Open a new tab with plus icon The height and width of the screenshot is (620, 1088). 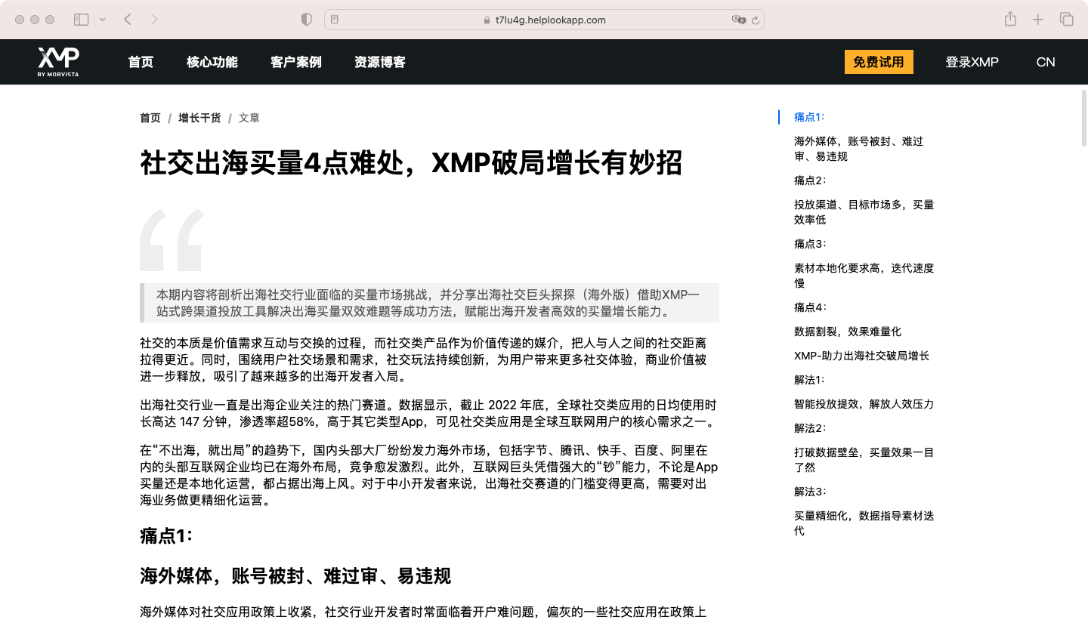coord(1038,20)
